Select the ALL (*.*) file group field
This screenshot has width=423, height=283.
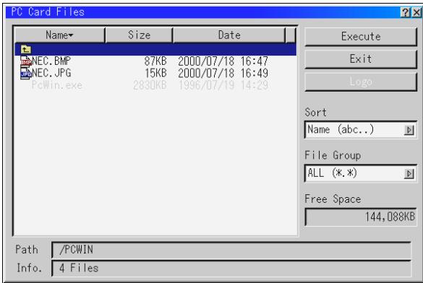[361, 173]
